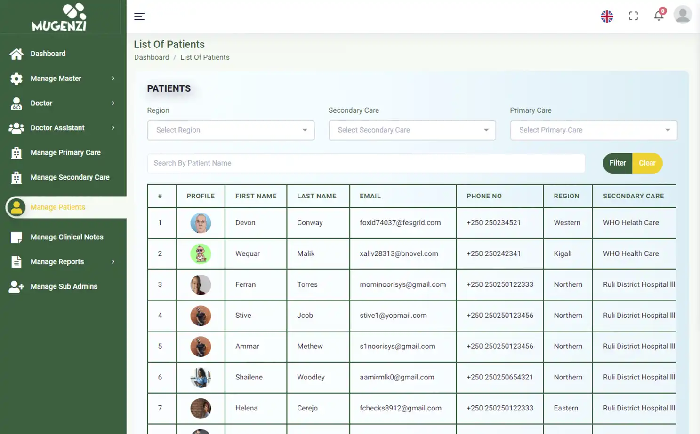Click the Manage Sub Admins icon
The width and height of the screenshot is (700, 434).
[16, 287]
